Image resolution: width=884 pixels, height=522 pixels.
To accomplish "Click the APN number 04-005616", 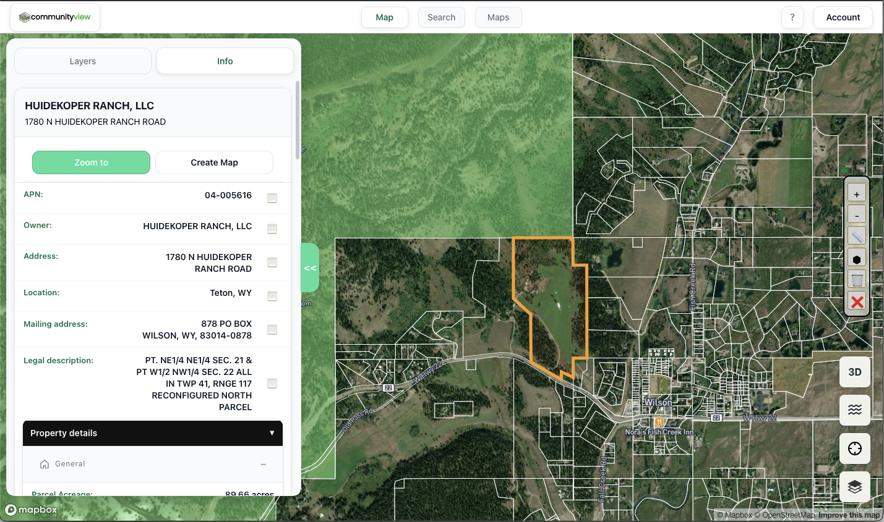I will tap(228, 195).
